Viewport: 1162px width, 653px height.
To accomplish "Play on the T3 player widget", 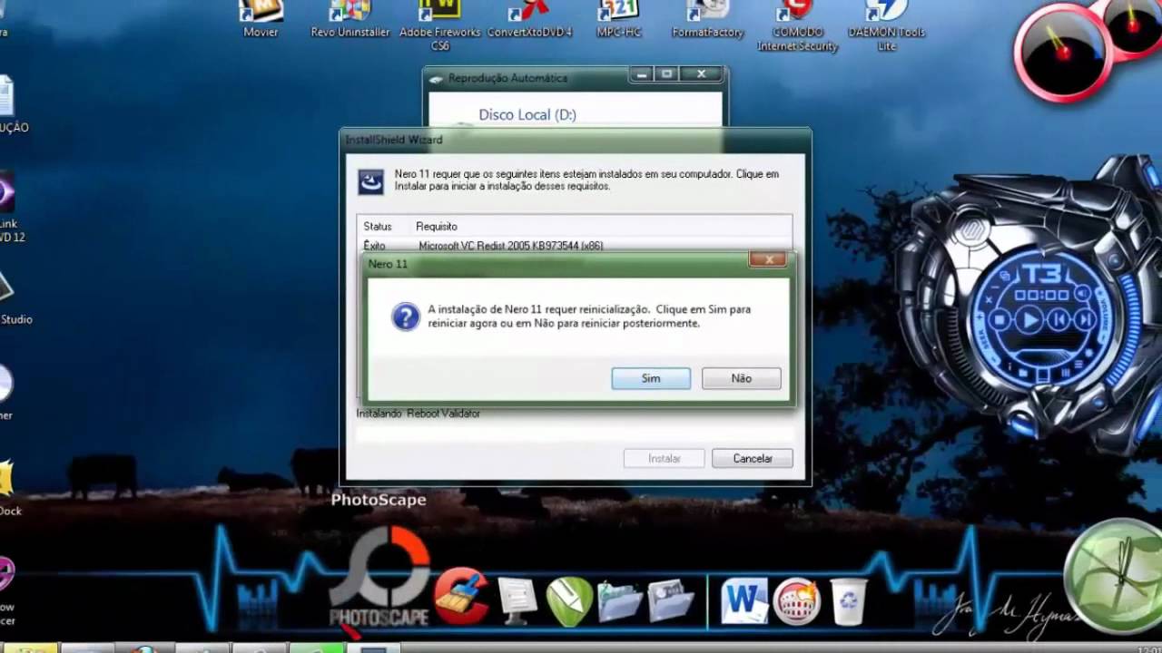I will (1029, 319).
